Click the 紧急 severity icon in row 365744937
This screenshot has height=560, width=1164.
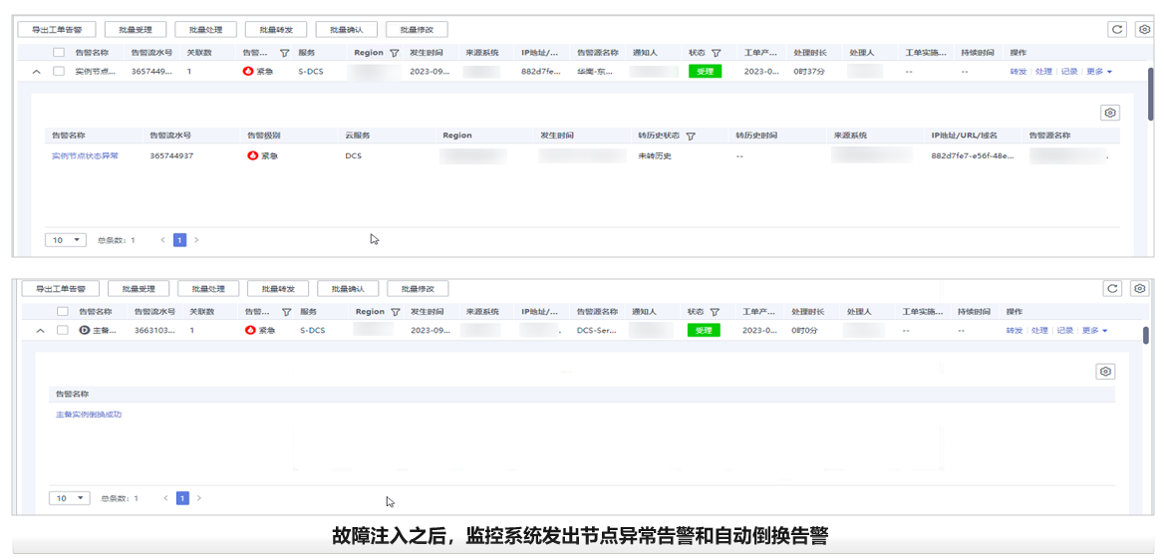[x=252, y=156]
